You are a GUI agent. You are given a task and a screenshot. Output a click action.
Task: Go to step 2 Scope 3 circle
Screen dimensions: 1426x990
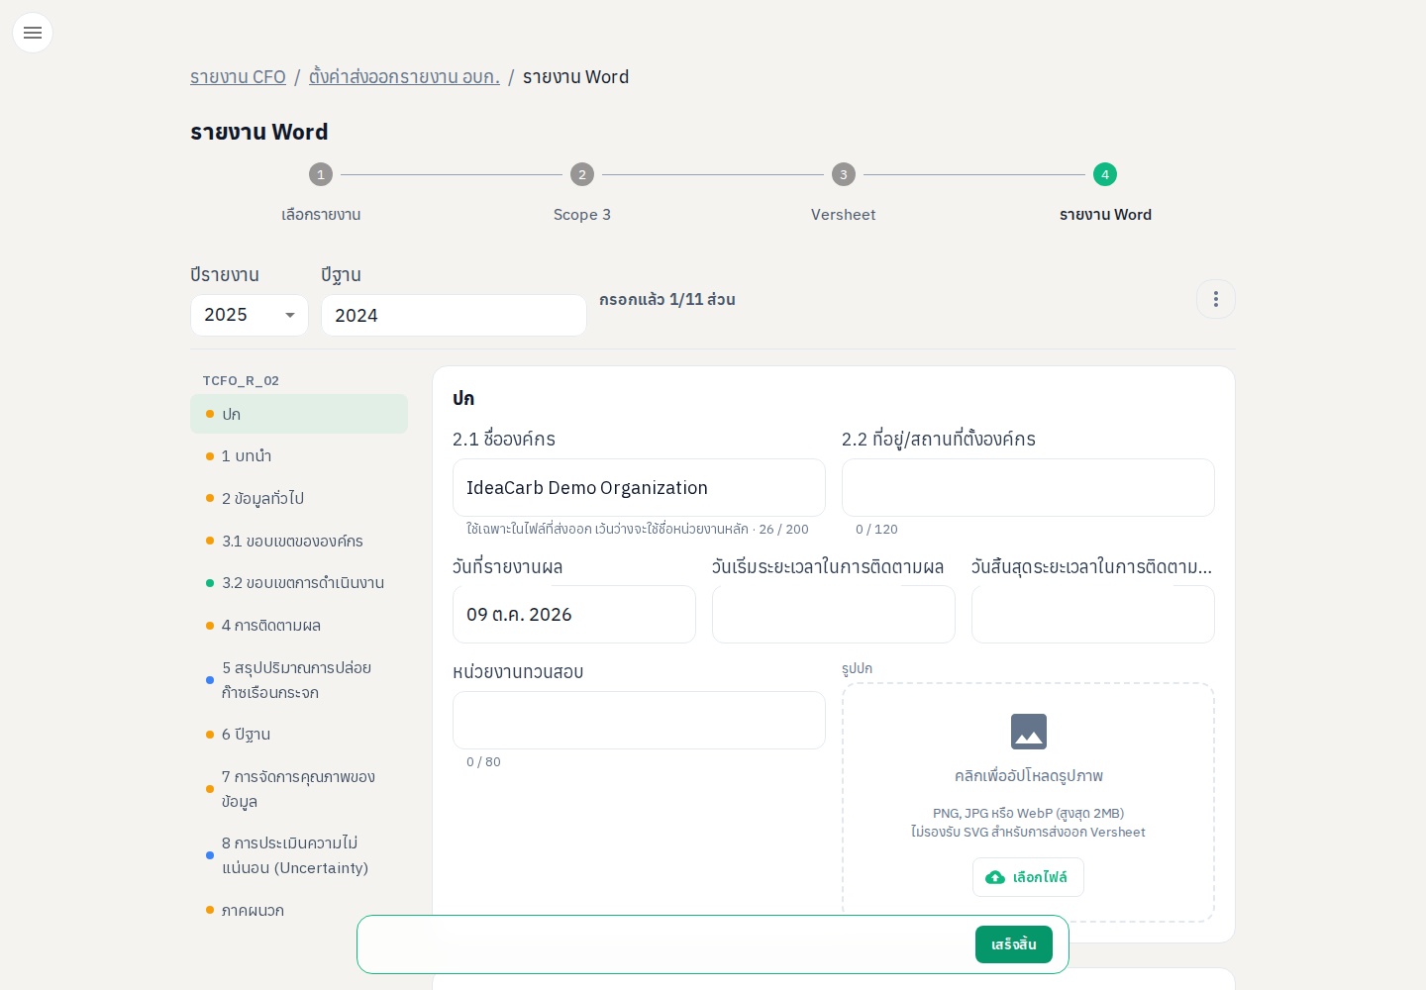coord(582,174)
